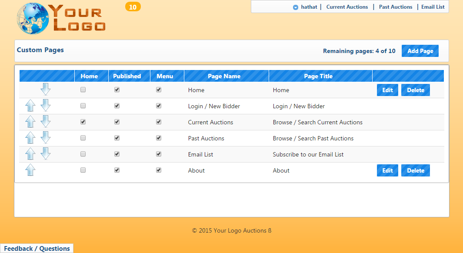Toggle Menu checkbox for Email List

tap(159, 154)
